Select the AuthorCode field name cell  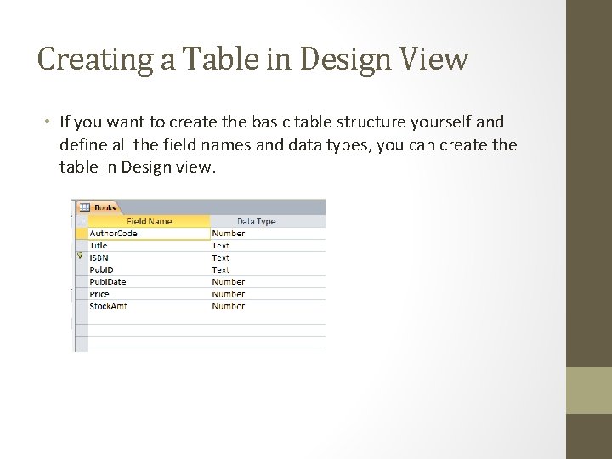tap(149, 234)
